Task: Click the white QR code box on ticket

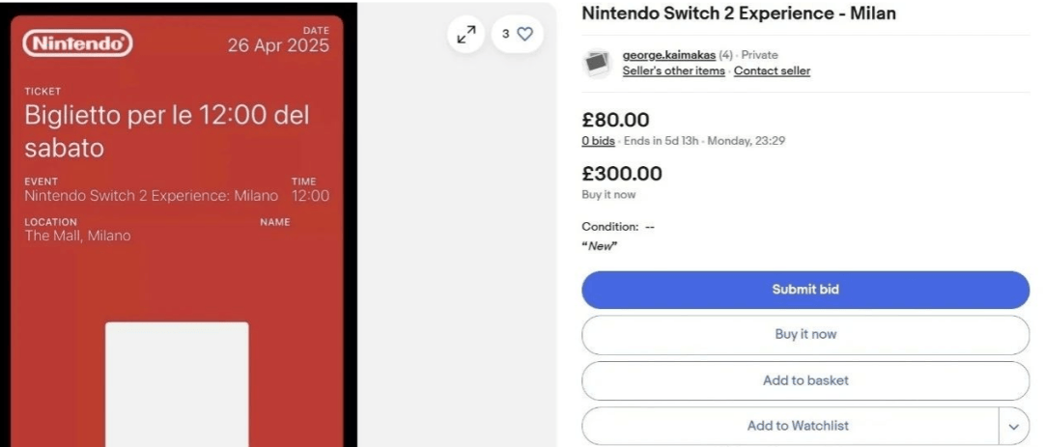Action: (x=177, y=384)
